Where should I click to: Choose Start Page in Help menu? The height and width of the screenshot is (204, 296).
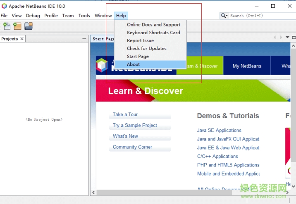[x=150, y=56]
